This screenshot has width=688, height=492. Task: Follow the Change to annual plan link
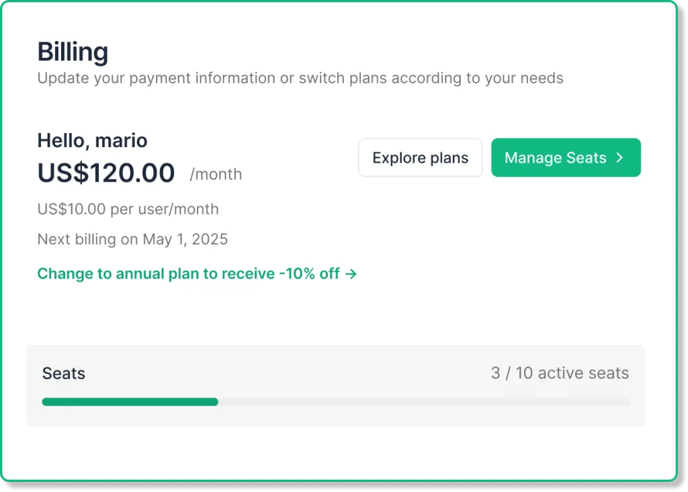(x=197, y=274)
